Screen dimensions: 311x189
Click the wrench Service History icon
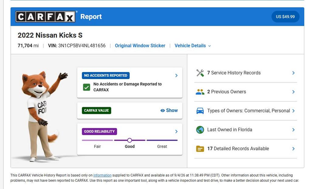(x=200, y=73)
